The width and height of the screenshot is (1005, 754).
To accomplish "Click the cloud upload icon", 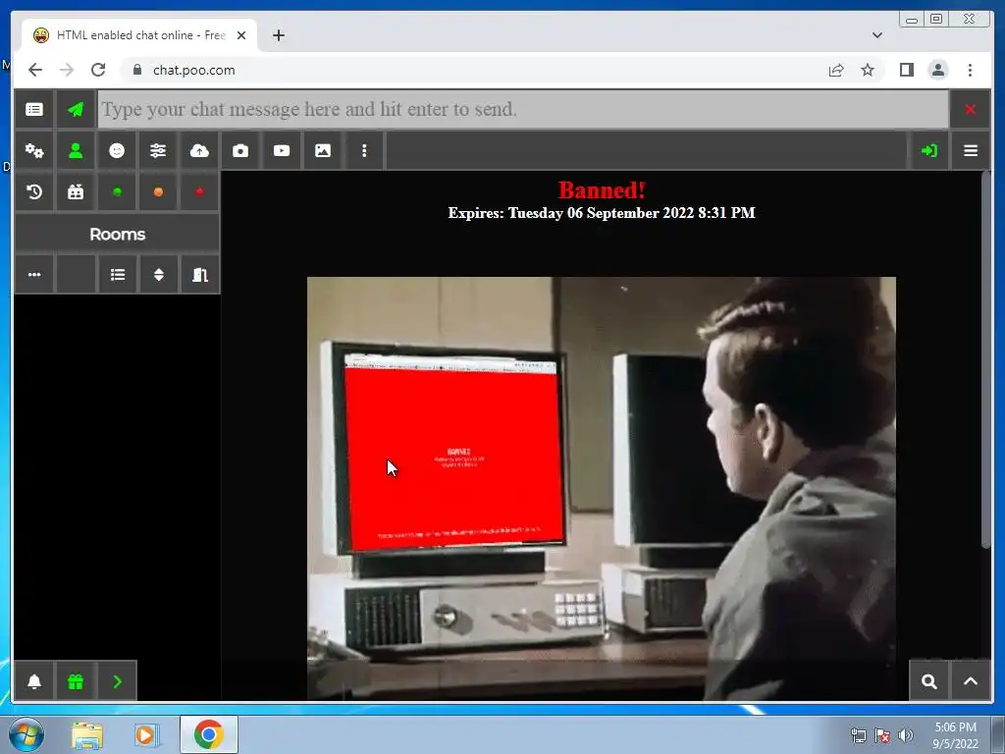I will click(199, 150).
